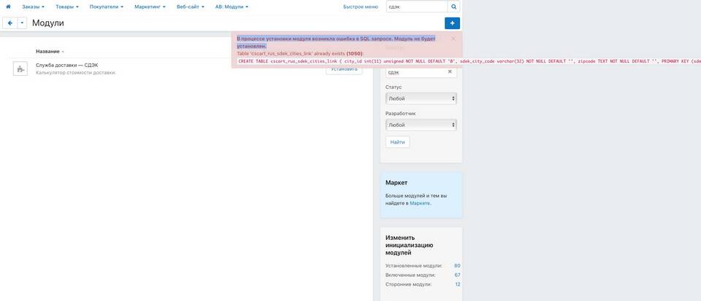
Task: Click the Изменить инициализацию модулей heading
Action: [x=410, y=246]
